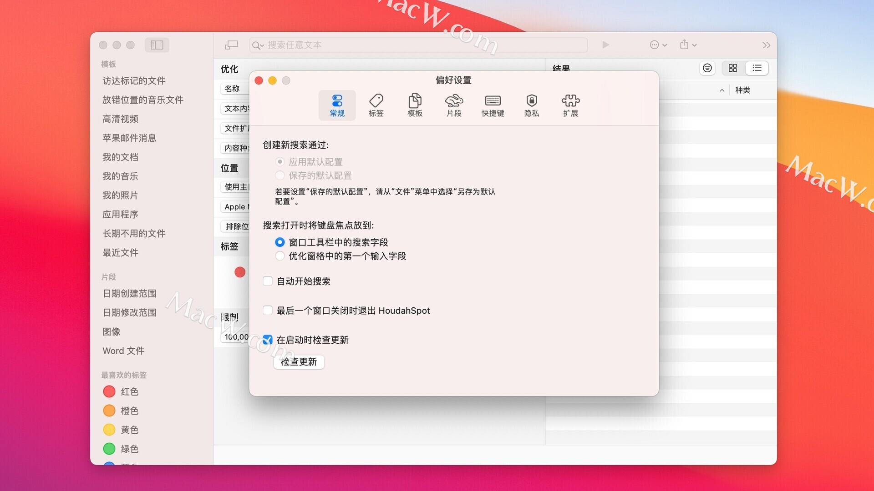The width and height of the screenshot is (874, 491).
Task: Minimize the 偏好设置 window with yellow button
Action: (x=272, y=80)
